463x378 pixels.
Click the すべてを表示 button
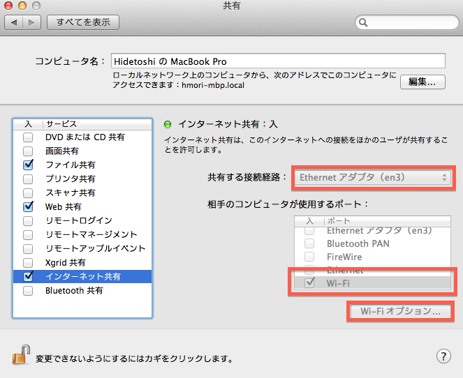click(x=83, y=22)
